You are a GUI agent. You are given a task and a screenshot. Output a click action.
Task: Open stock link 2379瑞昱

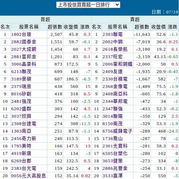point(21,86)
